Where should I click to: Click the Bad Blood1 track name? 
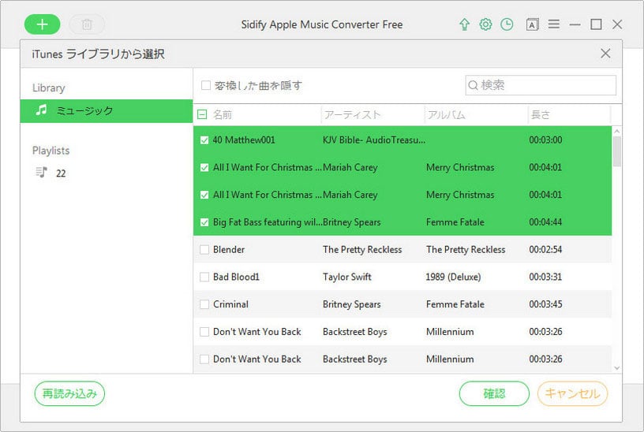pos(236,277)
